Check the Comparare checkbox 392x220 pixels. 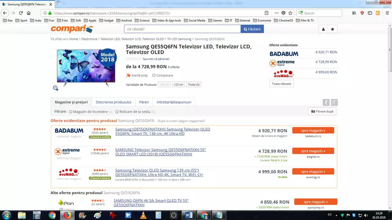[x=154, y=76]
